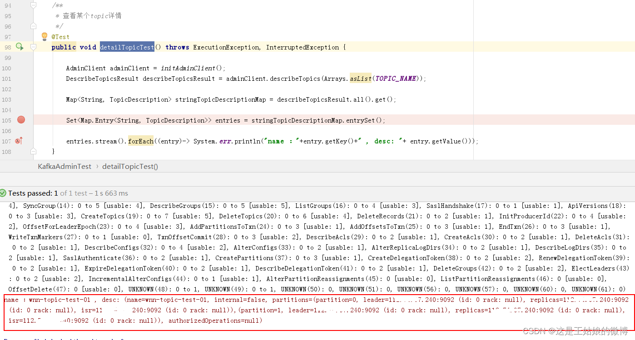
Task: Click the fold marker beside line 108
Action: click(x=33, y=152)
